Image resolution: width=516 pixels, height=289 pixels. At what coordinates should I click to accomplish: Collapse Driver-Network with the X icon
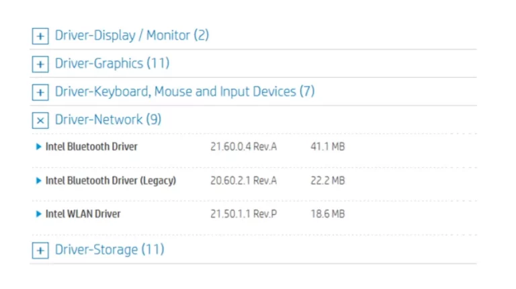click(x=40, y=120)
